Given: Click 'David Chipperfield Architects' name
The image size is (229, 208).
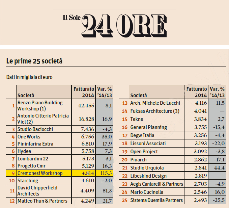Looking at the screenshot, I should pos(37,190).
